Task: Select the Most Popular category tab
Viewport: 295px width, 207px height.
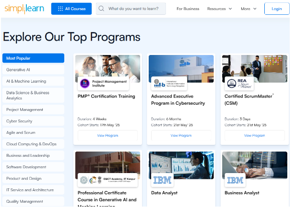Action: pos(33,58)
